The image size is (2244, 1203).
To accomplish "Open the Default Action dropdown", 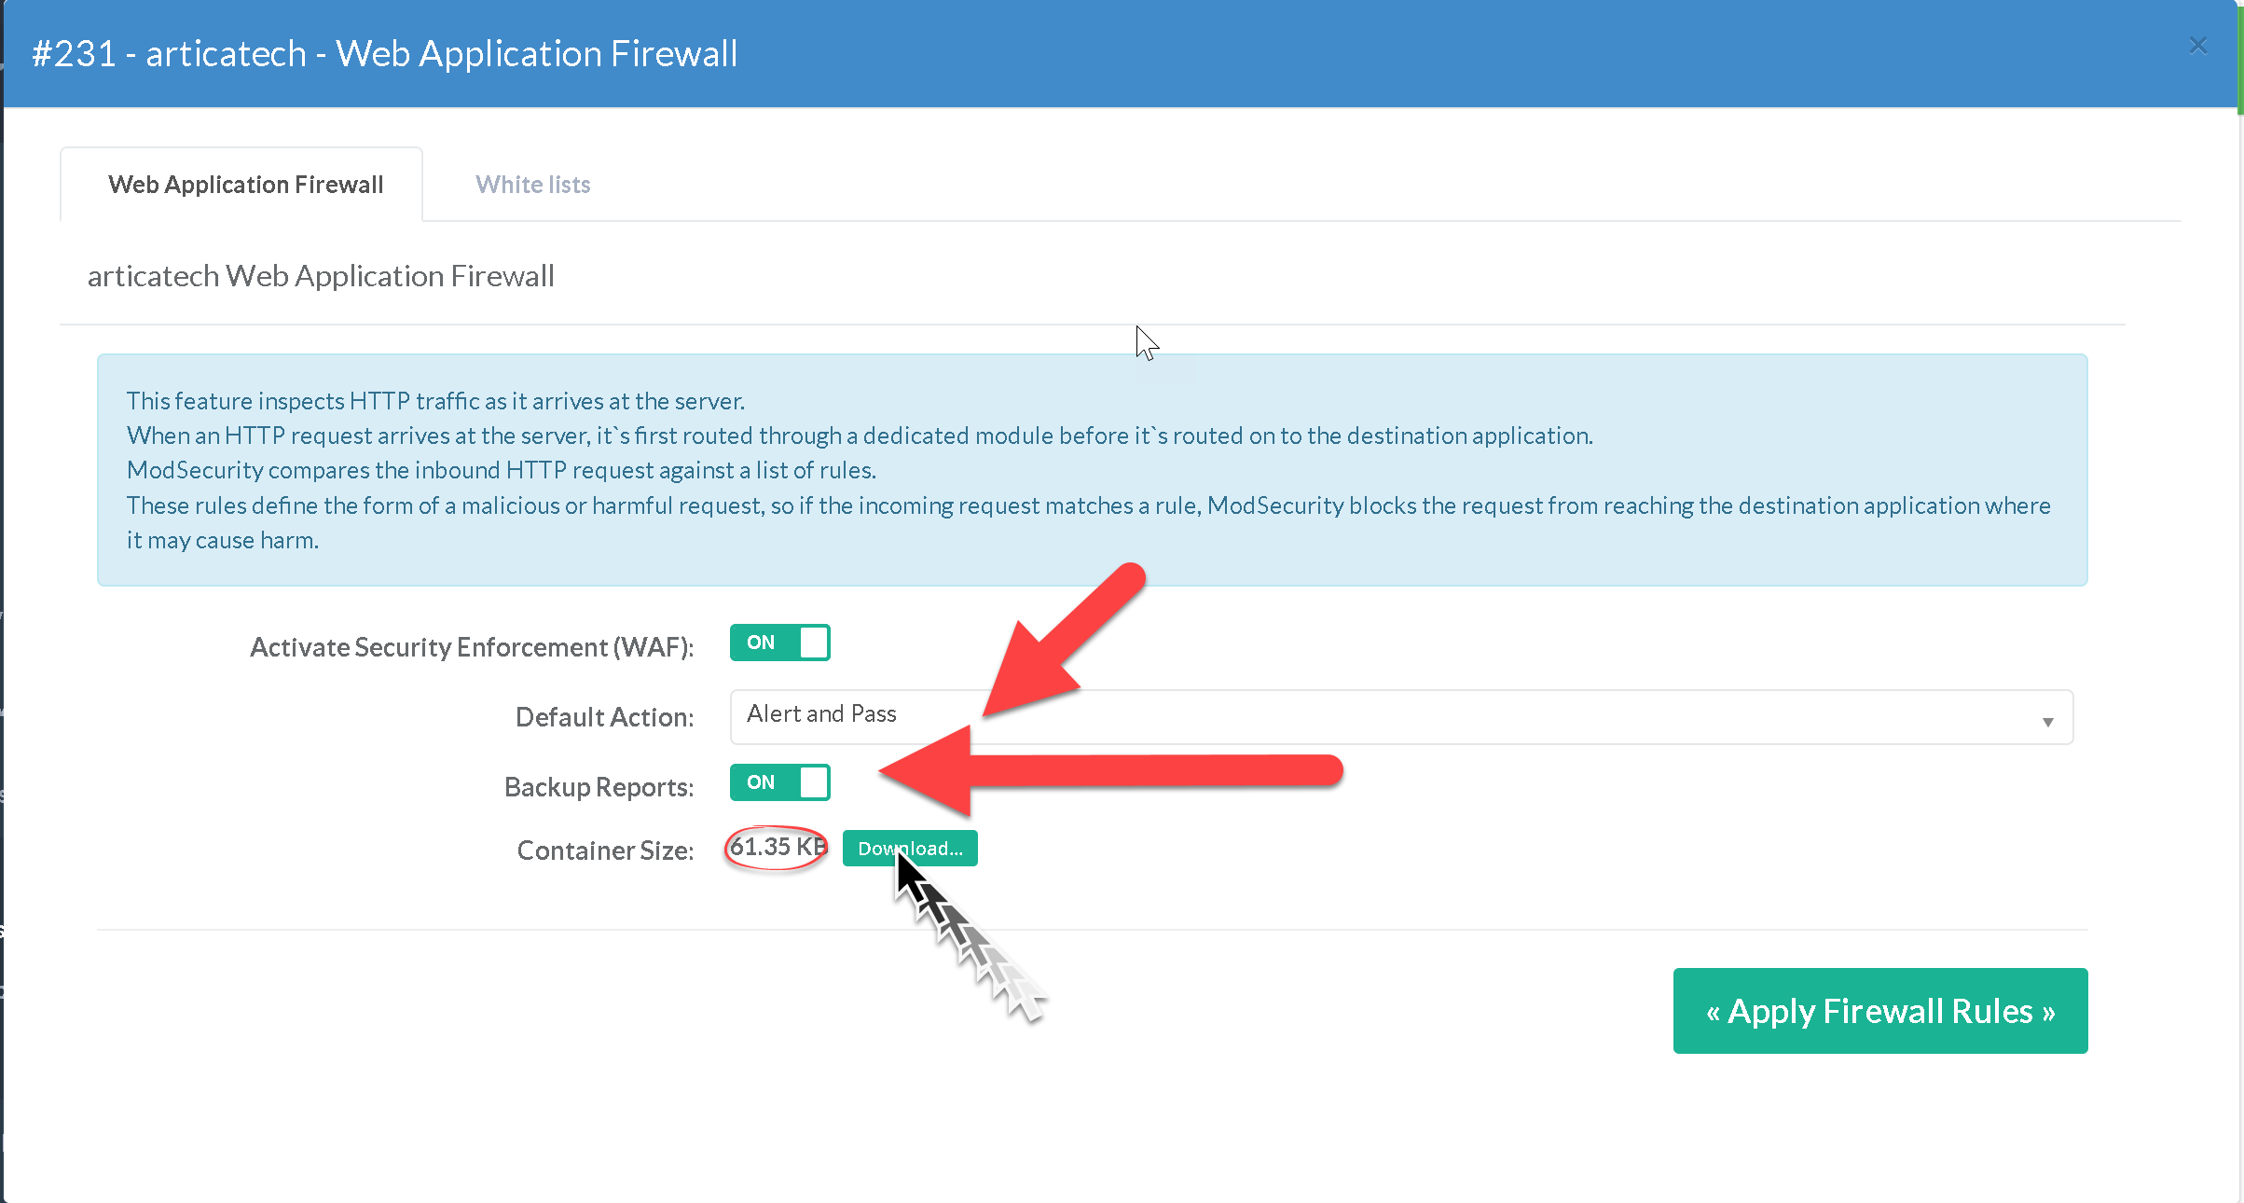I will pyautogui.click(x=1400, y=716).
